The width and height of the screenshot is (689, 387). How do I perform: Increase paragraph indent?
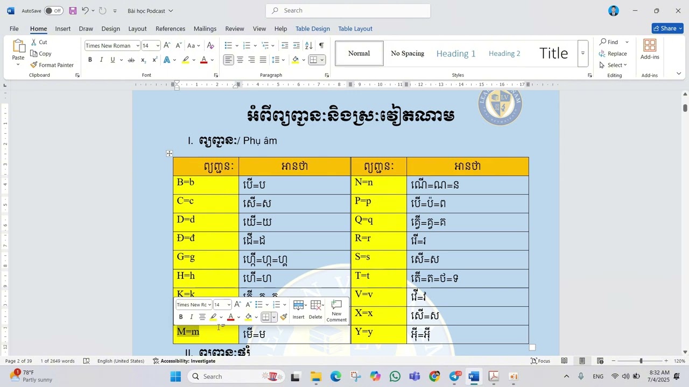coord(297,46)
